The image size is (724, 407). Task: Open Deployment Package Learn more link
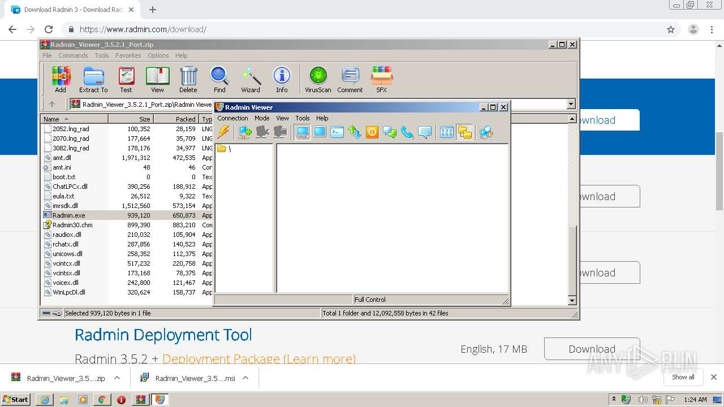258,359
